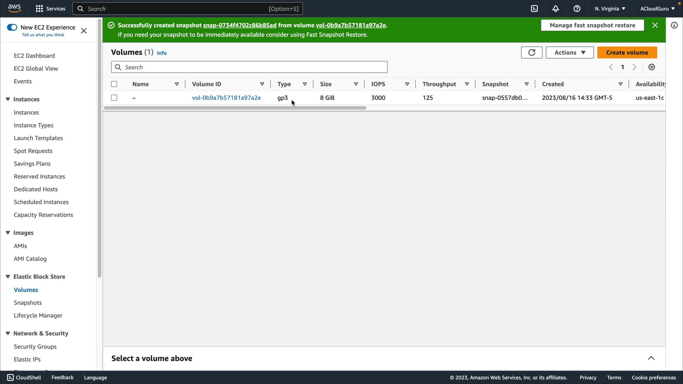Open the notifications bell icon

(x=556, y=9)
